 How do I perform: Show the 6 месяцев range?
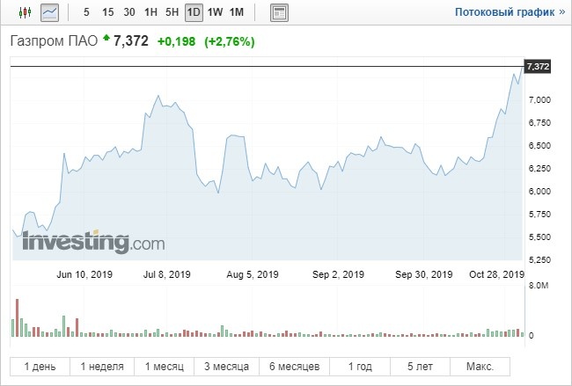[295, 367]
